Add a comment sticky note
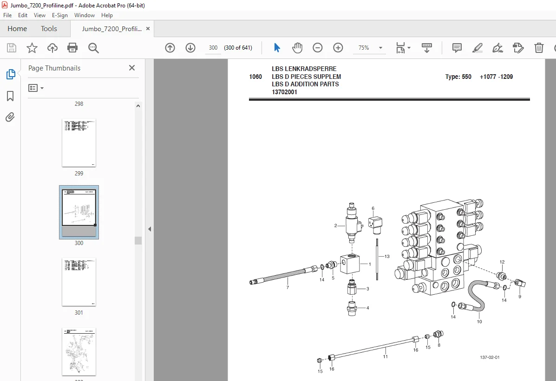The height and width of the screenshot is (381, 556). pyautogui.click(x=457, y=48)
